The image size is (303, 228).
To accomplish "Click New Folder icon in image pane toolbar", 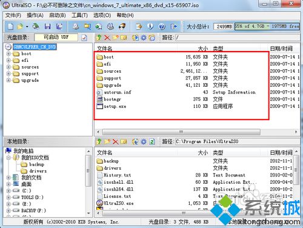I will 116,38.
